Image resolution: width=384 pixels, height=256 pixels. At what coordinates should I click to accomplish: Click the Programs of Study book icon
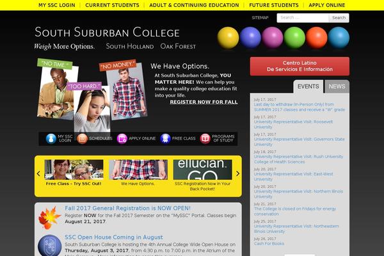[205, 139]
